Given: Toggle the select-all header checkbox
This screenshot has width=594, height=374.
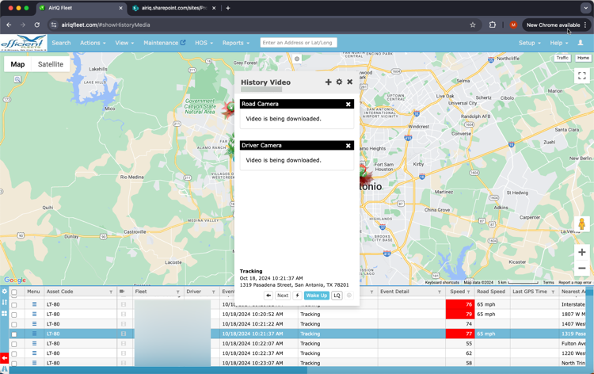Looking at the screenshot, I should click(x=14, y=292).
